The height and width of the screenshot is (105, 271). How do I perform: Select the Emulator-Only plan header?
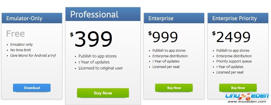[x=24, y=18]
